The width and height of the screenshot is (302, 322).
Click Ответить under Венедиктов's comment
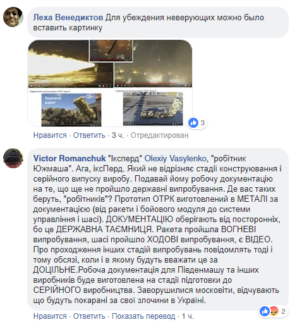[x=89, y=135]
